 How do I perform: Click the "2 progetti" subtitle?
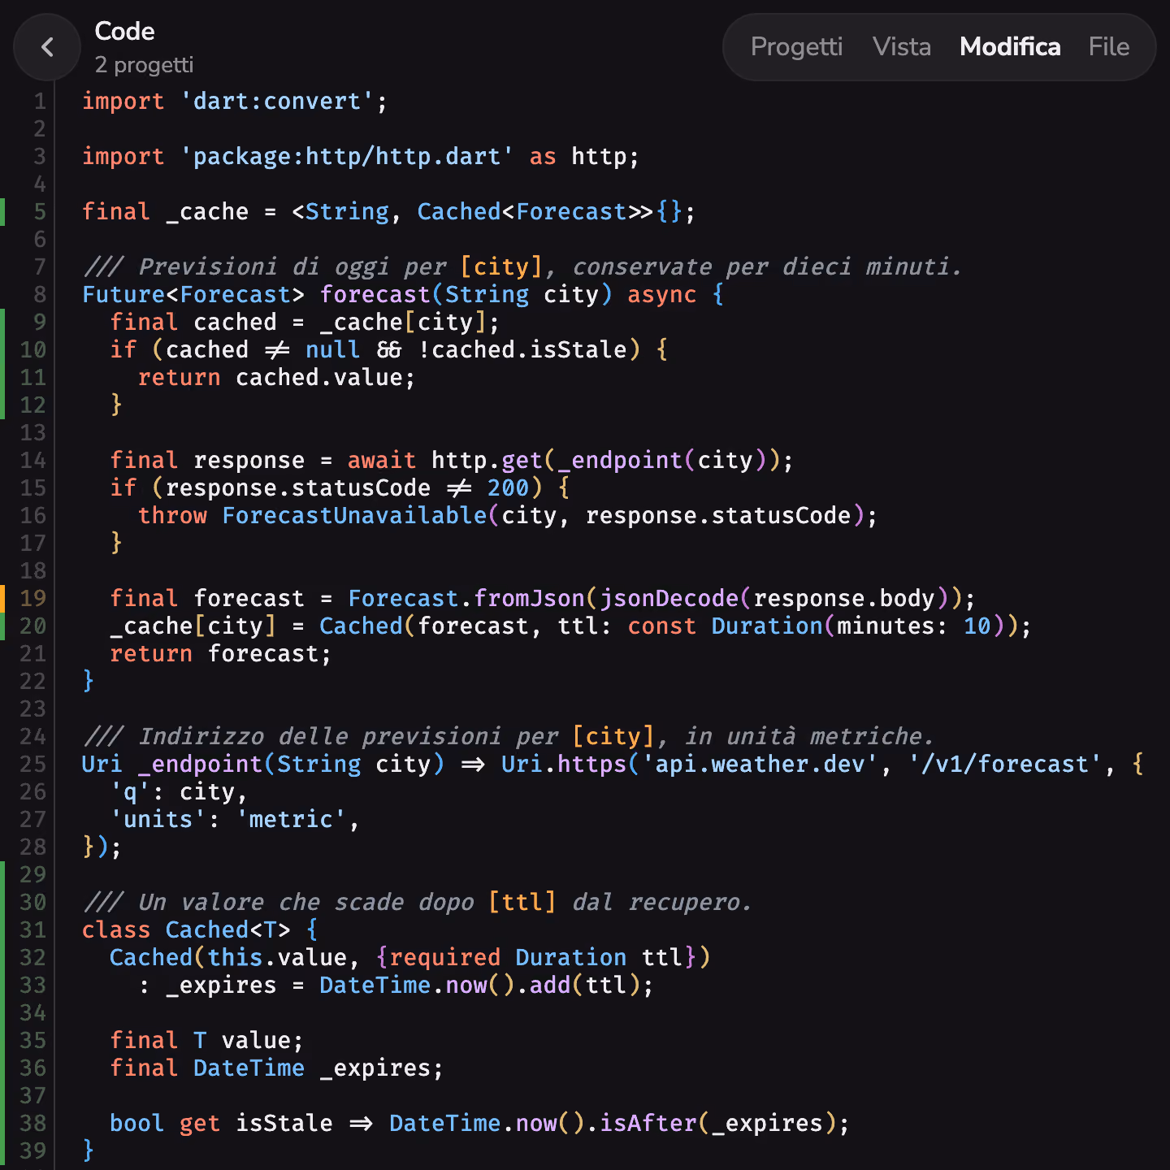click(144, 65)
